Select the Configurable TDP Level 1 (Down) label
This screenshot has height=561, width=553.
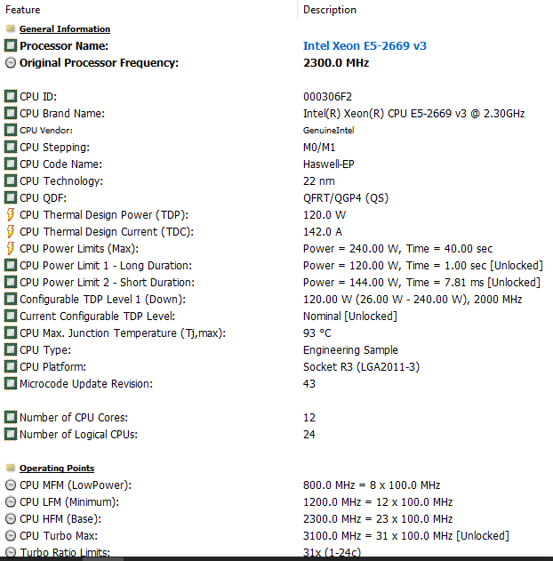(x=102, y=300)
